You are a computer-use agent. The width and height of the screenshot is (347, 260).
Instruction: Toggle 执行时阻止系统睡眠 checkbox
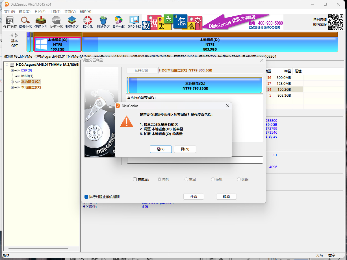click(86, 197)
